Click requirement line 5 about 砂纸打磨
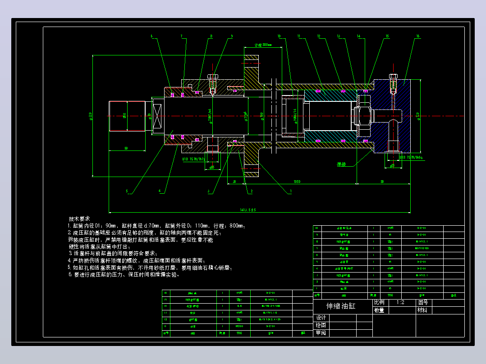Image resolution: width=486 pixels, height=364 pixels. [x=150, y=267]
